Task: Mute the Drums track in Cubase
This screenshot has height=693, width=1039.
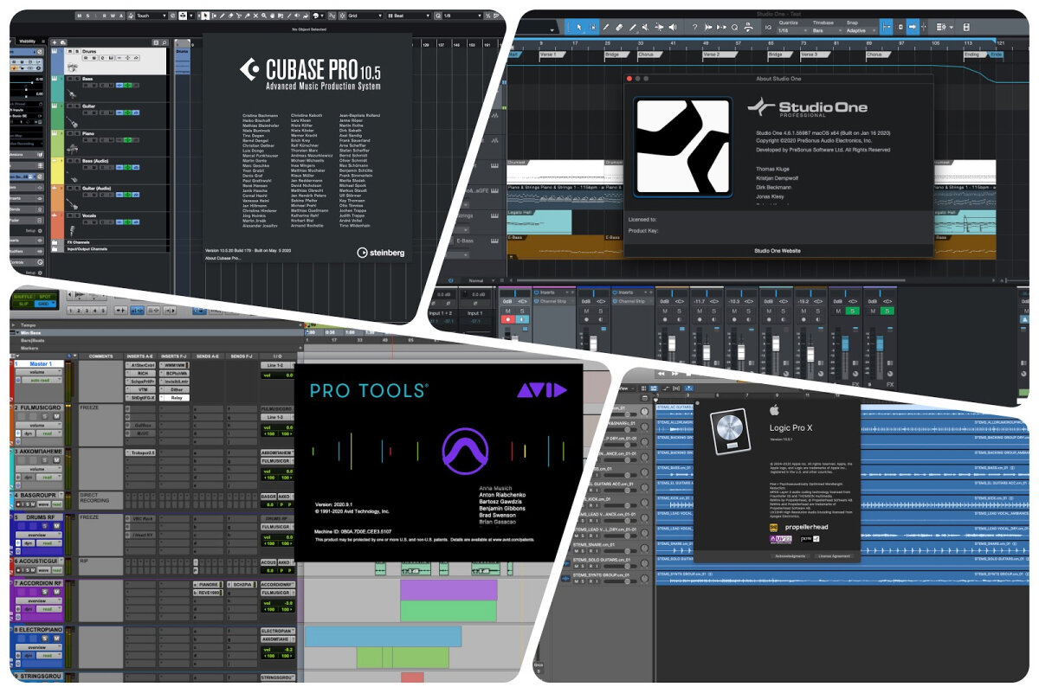Action: click(x=69, y=52)
